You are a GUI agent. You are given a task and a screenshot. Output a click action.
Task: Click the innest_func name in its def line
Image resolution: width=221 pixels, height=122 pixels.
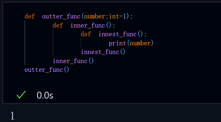118,34
